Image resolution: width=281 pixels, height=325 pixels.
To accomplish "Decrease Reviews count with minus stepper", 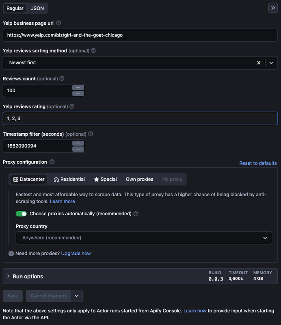I will click(x=78, y=93).
